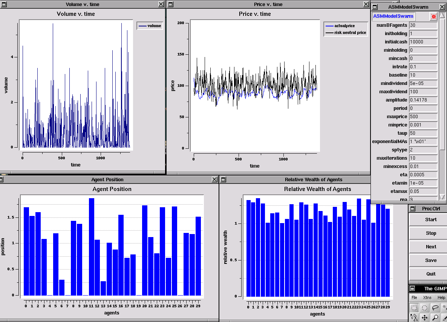The width and height of the screenshot is (447, 322).
Task: Click the ASMModelSwarm scrollbar up arrow
Action: pyautogui.click(x=442, y=14)
